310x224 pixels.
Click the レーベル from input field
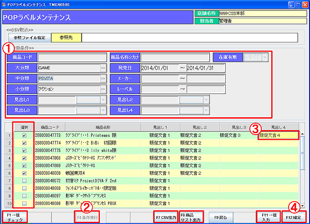pyautogui.click(x=160, y=89)
